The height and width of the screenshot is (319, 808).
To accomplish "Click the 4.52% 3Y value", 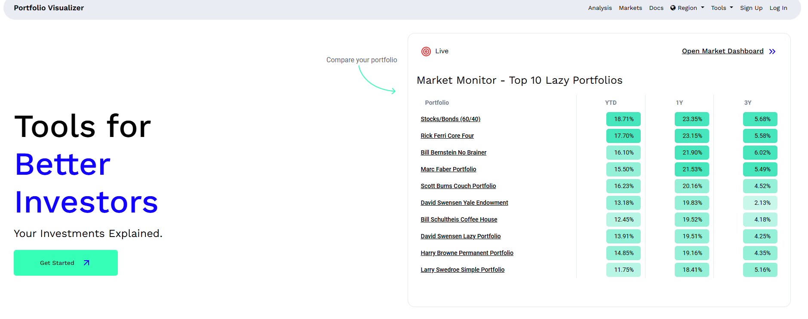I will [760, 186].
